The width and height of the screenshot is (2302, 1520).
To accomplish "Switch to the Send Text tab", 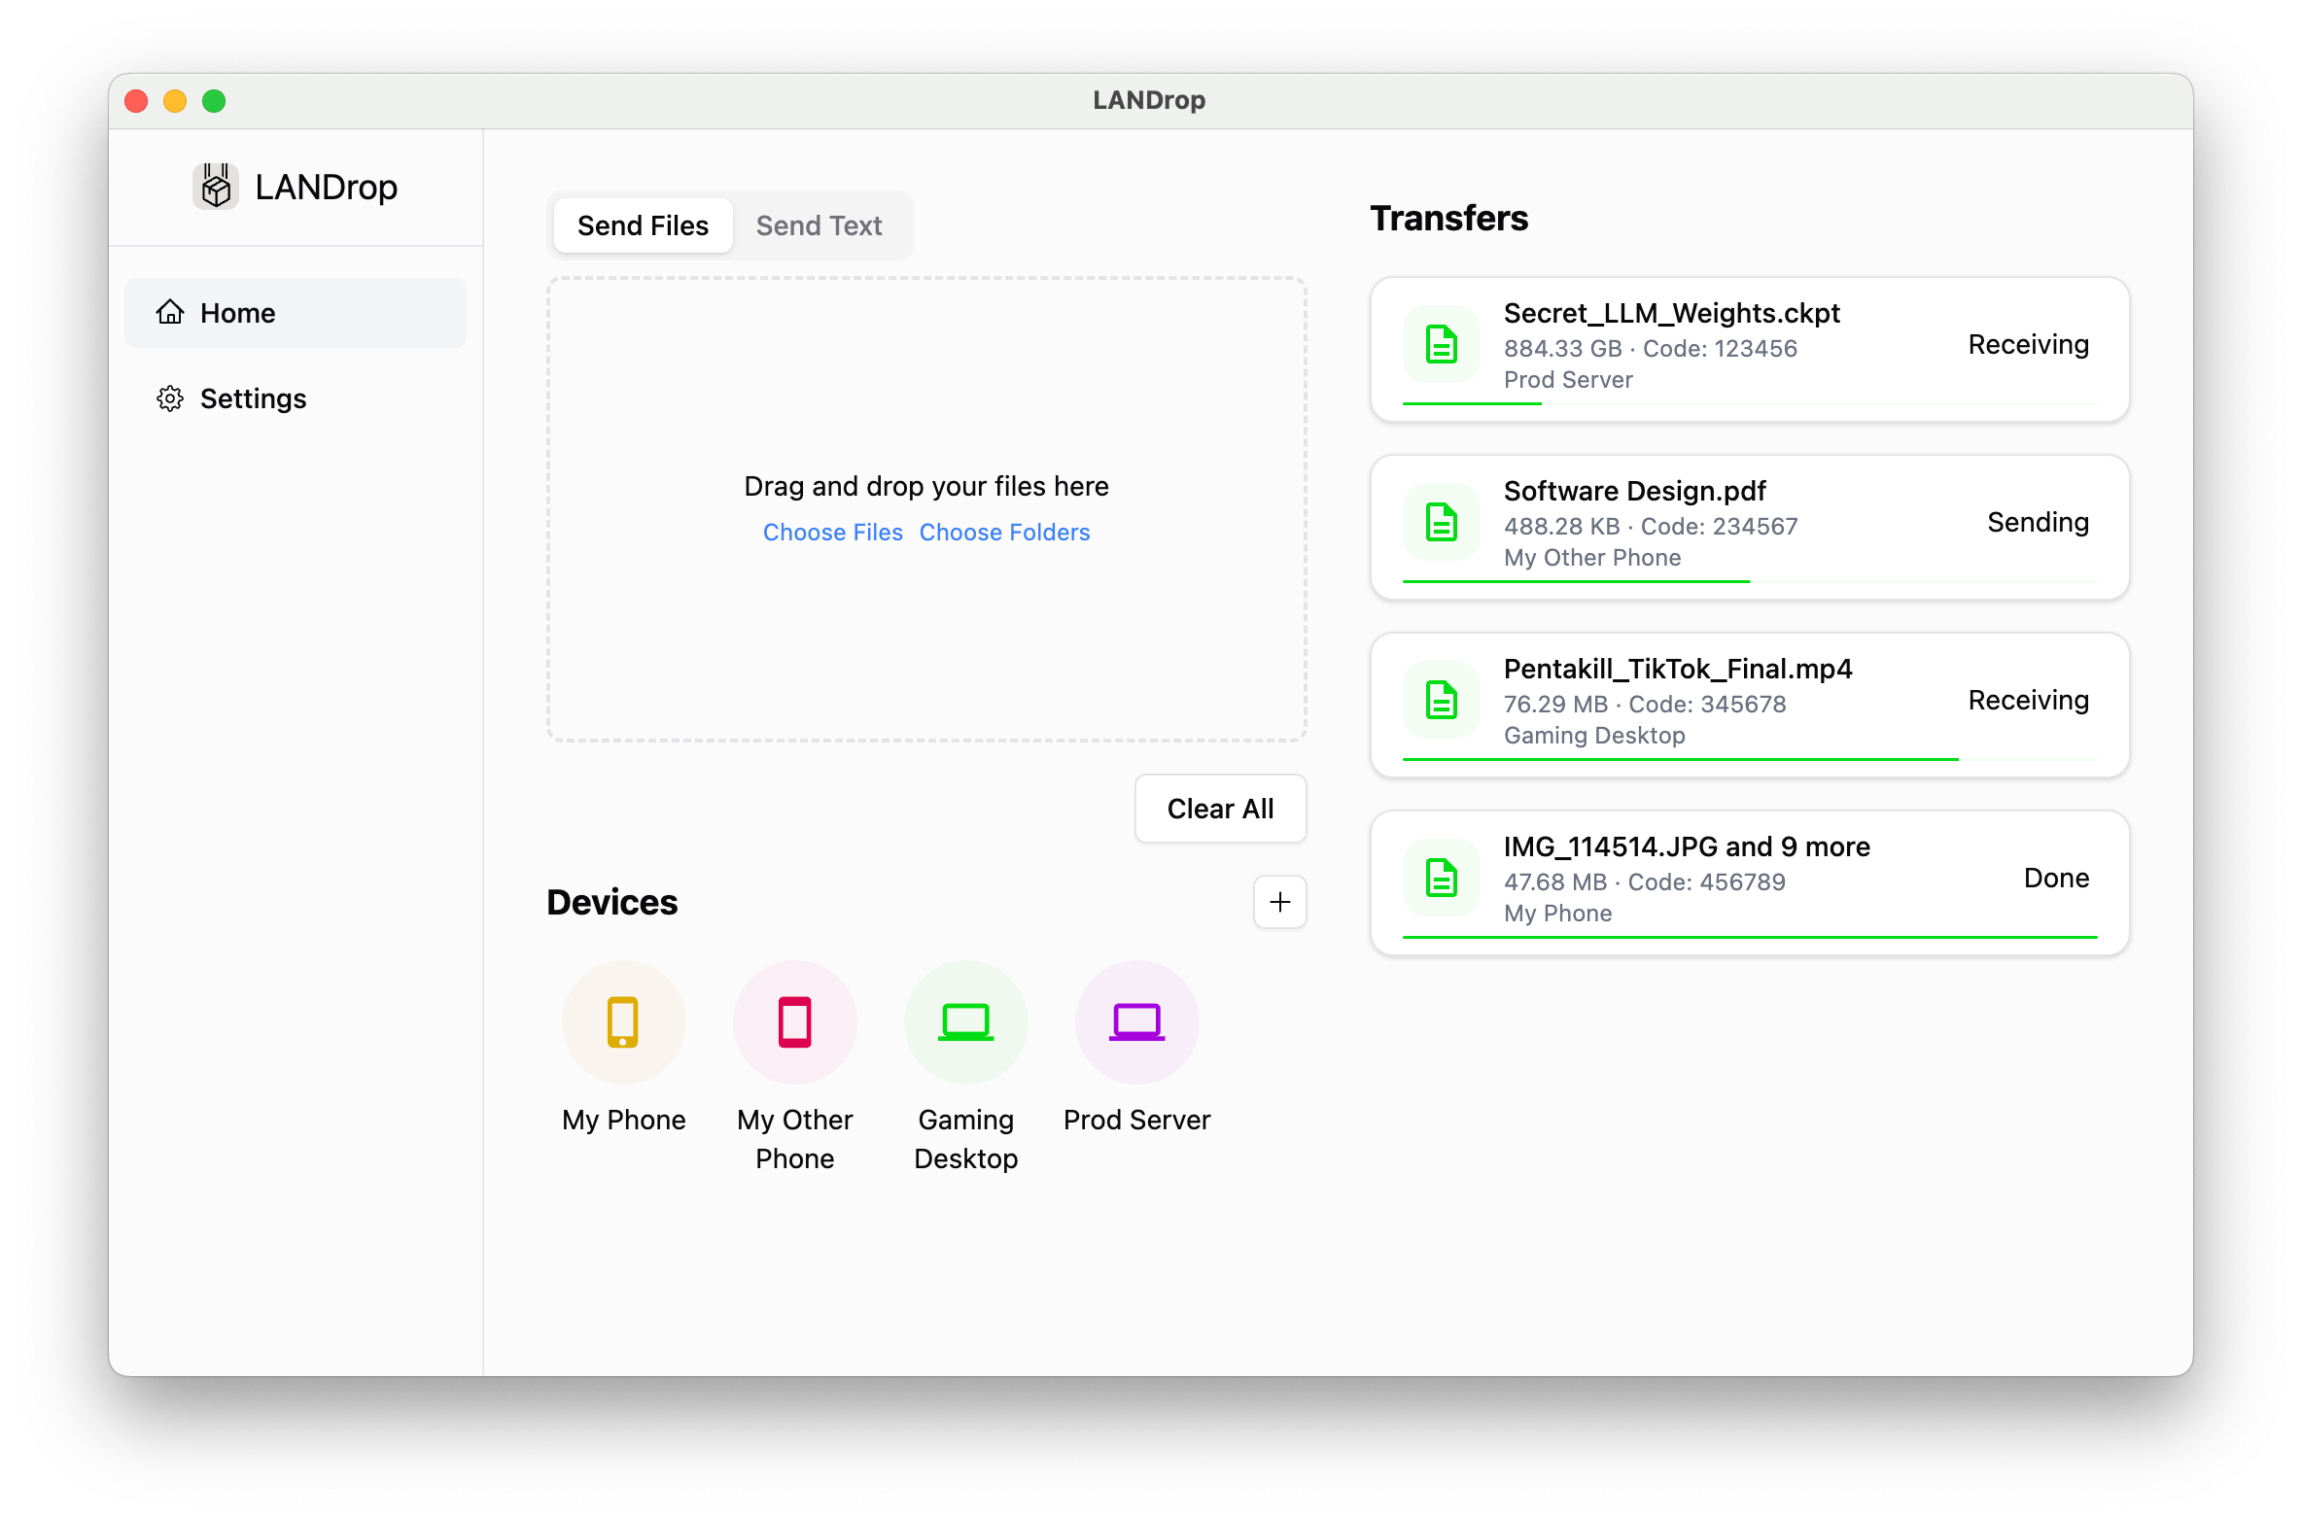I will point(820,225).
